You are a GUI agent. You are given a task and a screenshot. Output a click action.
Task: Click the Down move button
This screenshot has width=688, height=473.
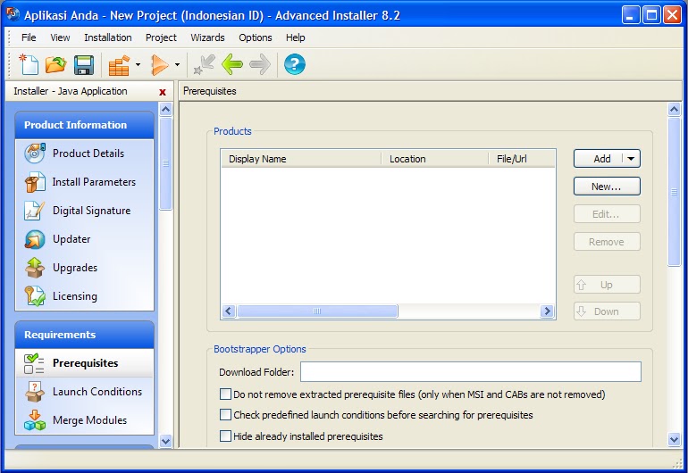coord(607,311)
